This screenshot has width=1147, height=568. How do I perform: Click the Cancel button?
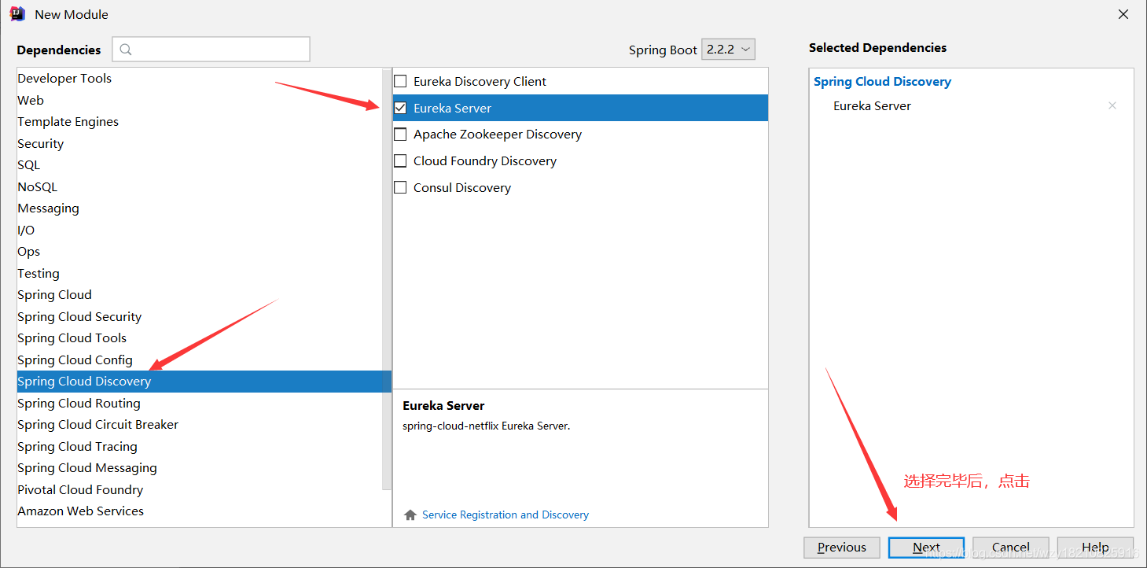[x=1011, y=548]
